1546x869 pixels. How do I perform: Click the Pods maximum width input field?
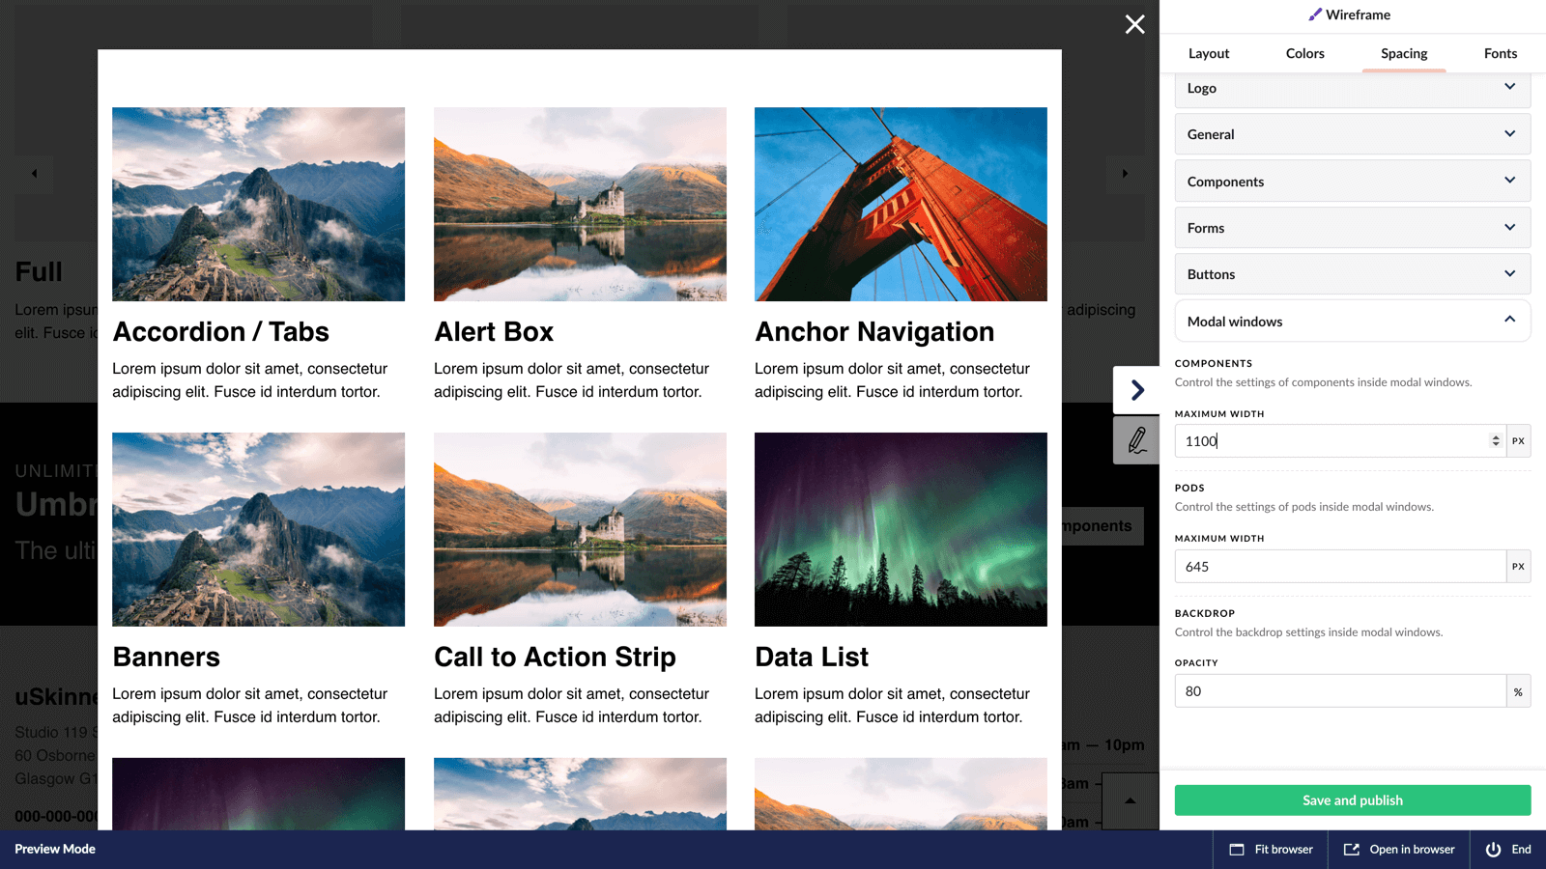1333,566
